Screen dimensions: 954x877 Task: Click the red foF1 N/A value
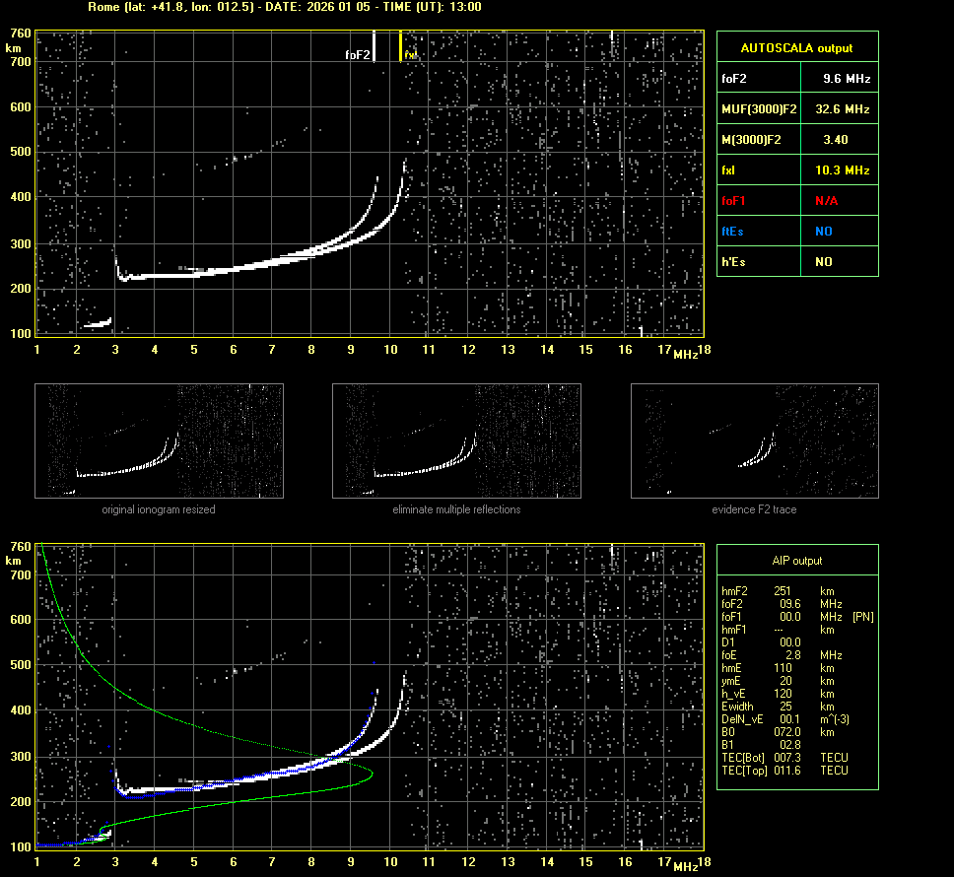click(828, 200)
